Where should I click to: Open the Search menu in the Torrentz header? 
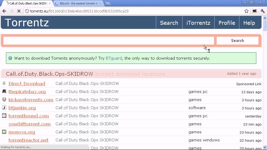169,23
